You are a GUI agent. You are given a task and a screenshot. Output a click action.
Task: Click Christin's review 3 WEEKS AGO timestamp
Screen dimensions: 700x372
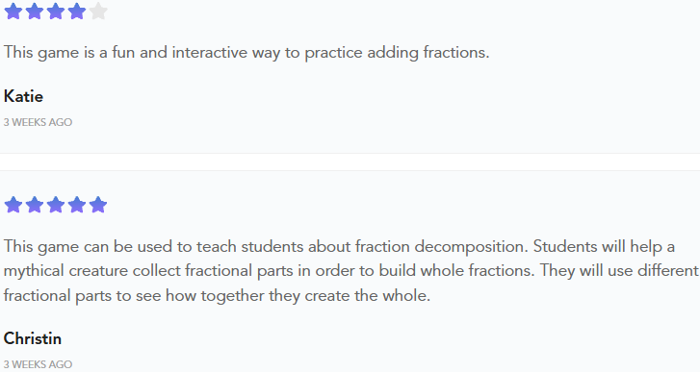(x=38, y=364)
